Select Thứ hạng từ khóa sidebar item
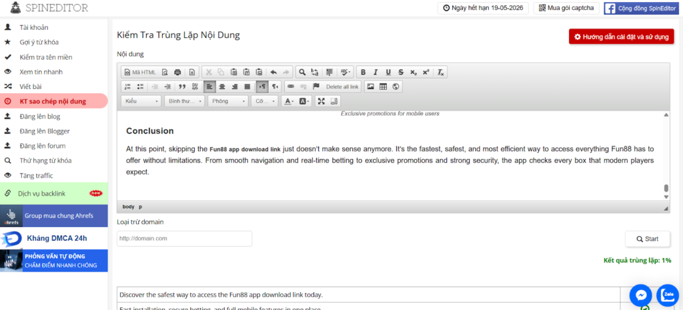Image resolution: width=683 pixels, height=310 pixels. pos(45,160)
